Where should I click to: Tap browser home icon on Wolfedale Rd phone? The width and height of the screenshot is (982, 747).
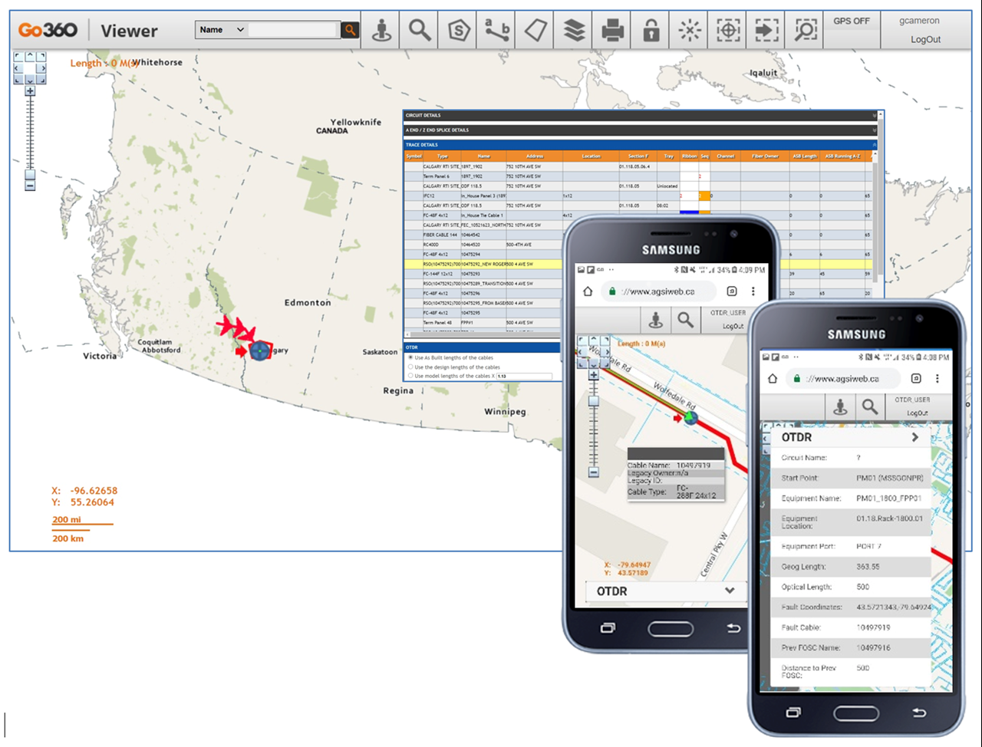coord(588,291)
